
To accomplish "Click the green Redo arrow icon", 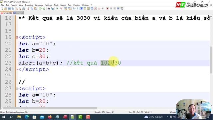I will click(44, 9).
